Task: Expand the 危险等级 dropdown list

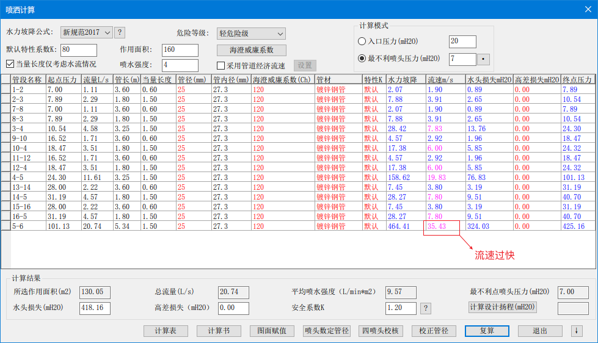Action: pyautogui.click(x=250, y=34)
